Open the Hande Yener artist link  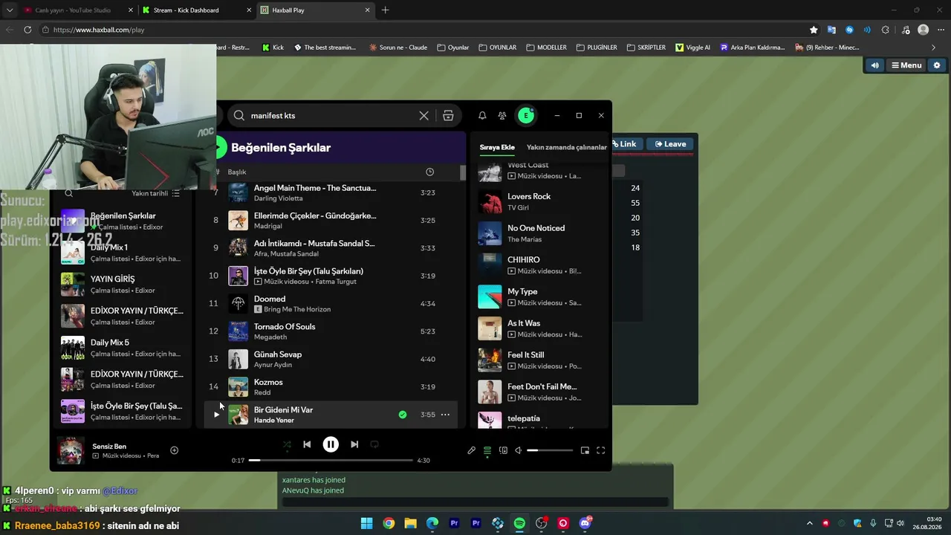(274, 421)
